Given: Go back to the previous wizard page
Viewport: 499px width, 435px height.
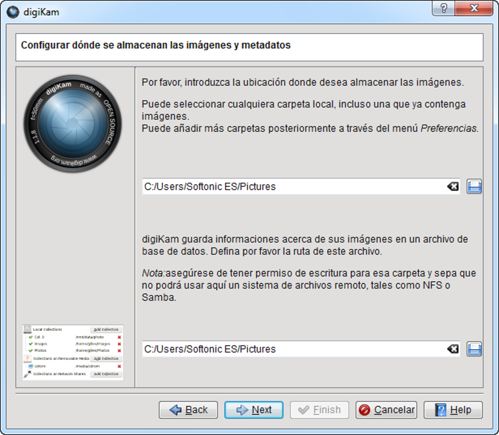Looking at the screenshot, I should click(x=188, y=410).
